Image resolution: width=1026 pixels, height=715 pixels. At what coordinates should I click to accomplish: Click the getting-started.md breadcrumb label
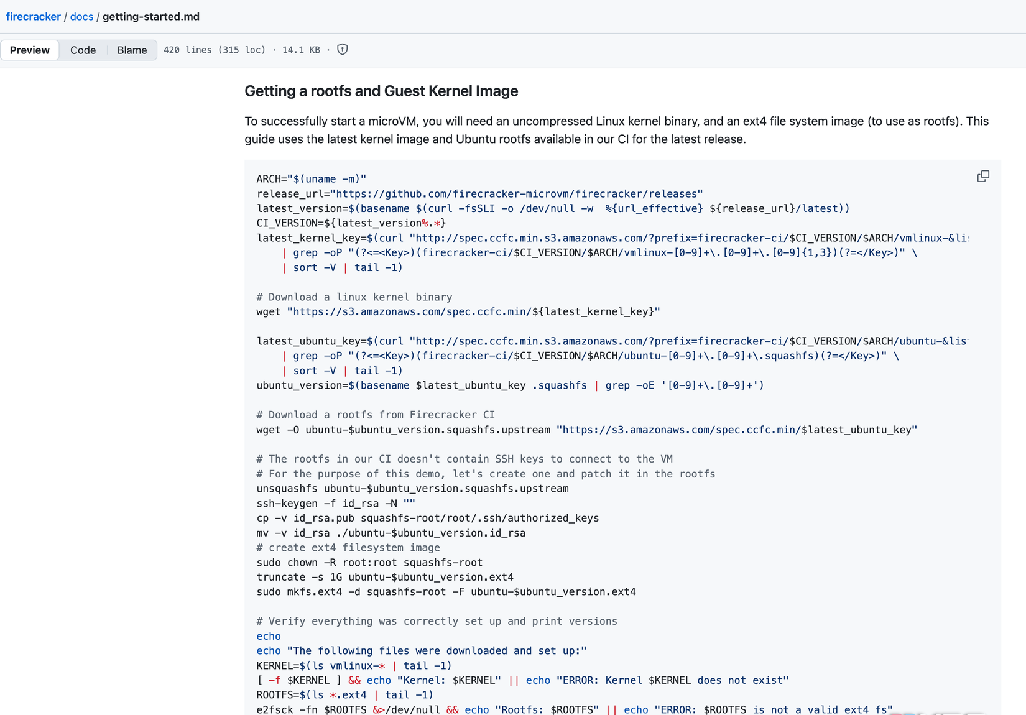(x=150, y=16)
